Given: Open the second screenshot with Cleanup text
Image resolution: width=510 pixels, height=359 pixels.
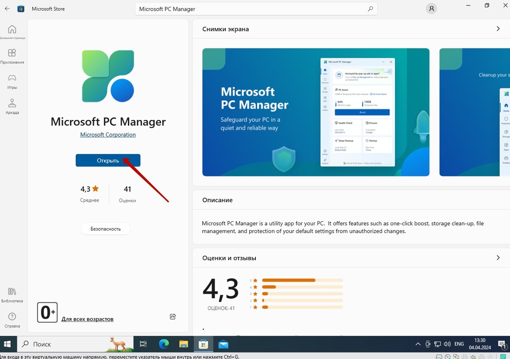Looking at the screenshot, I should [475, 112].
